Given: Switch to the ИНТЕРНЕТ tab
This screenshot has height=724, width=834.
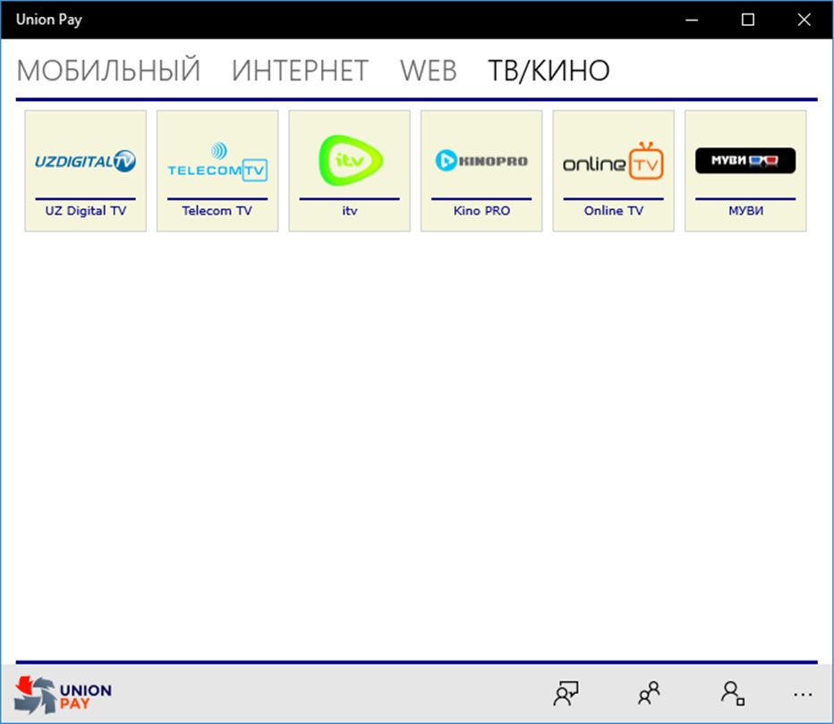Looking at the screenshot, I should point(300,71).
